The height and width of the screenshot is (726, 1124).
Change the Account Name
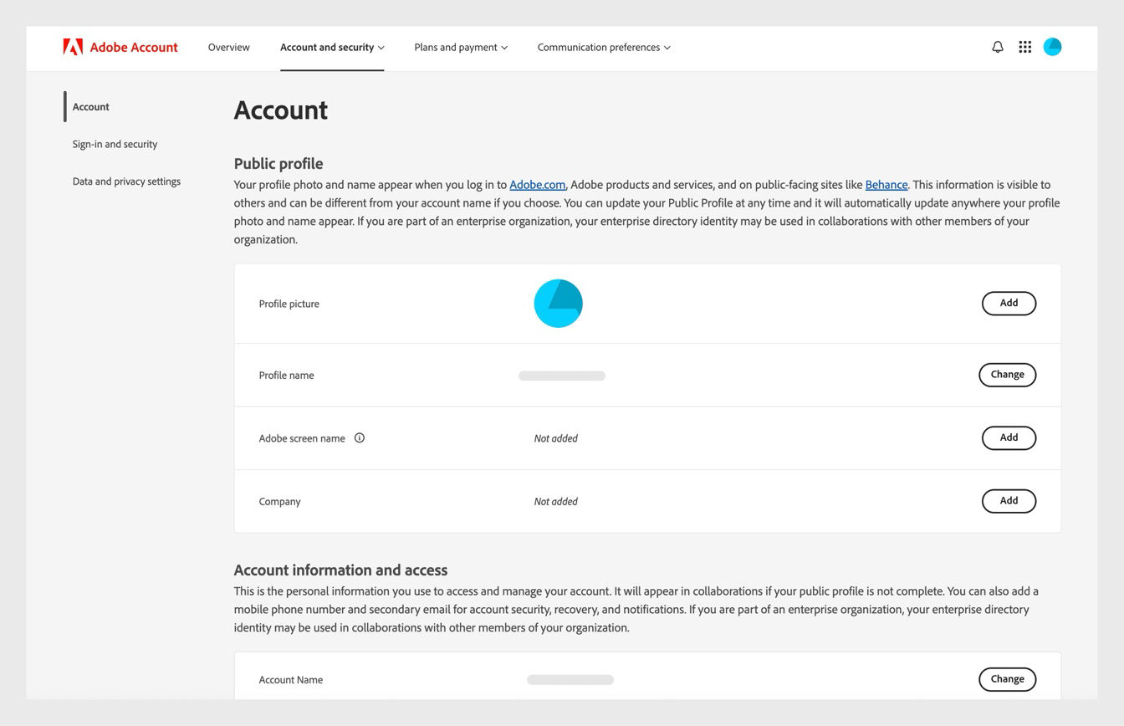pyautogui.click(x=1007, y=679)
